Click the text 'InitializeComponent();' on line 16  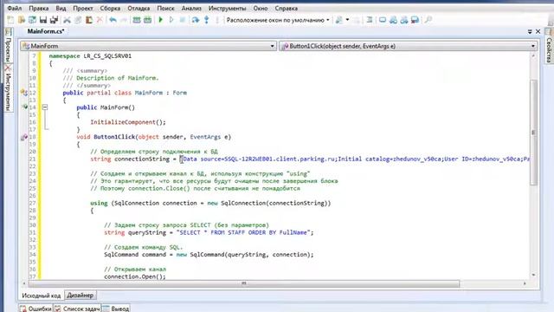click(x=128, y=122)
